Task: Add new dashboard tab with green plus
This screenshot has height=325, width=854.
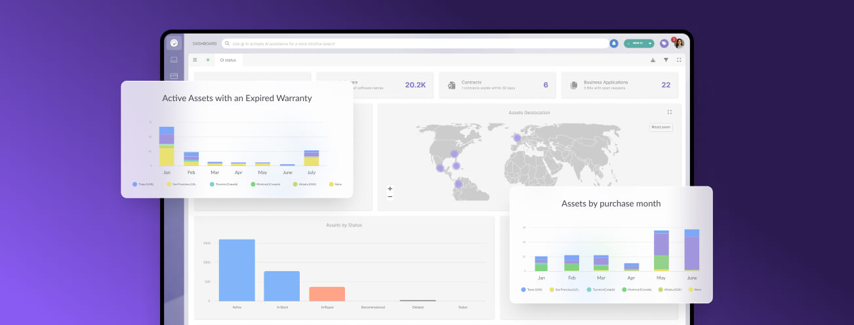Action: pos(208,60)
